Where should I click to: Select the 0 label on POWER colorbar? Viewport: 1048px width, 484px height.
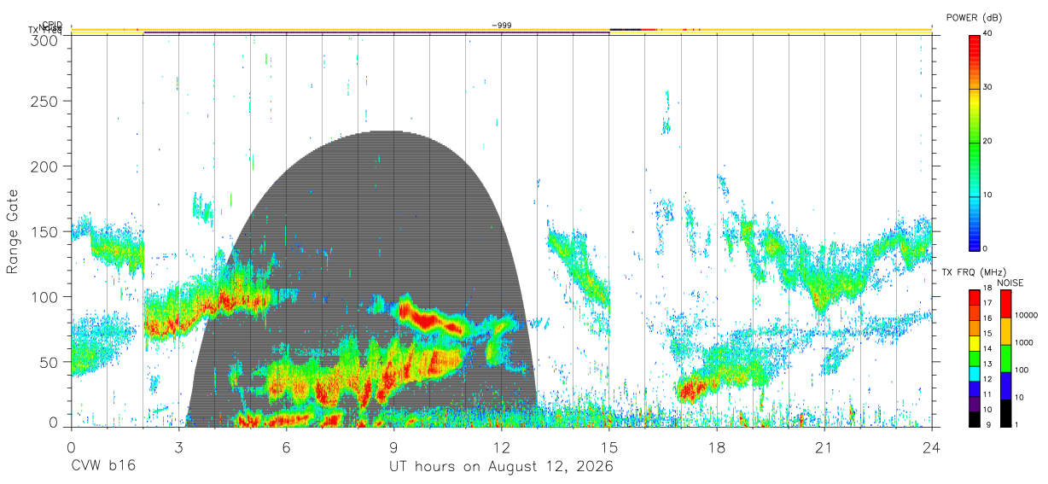pos(987,248)
